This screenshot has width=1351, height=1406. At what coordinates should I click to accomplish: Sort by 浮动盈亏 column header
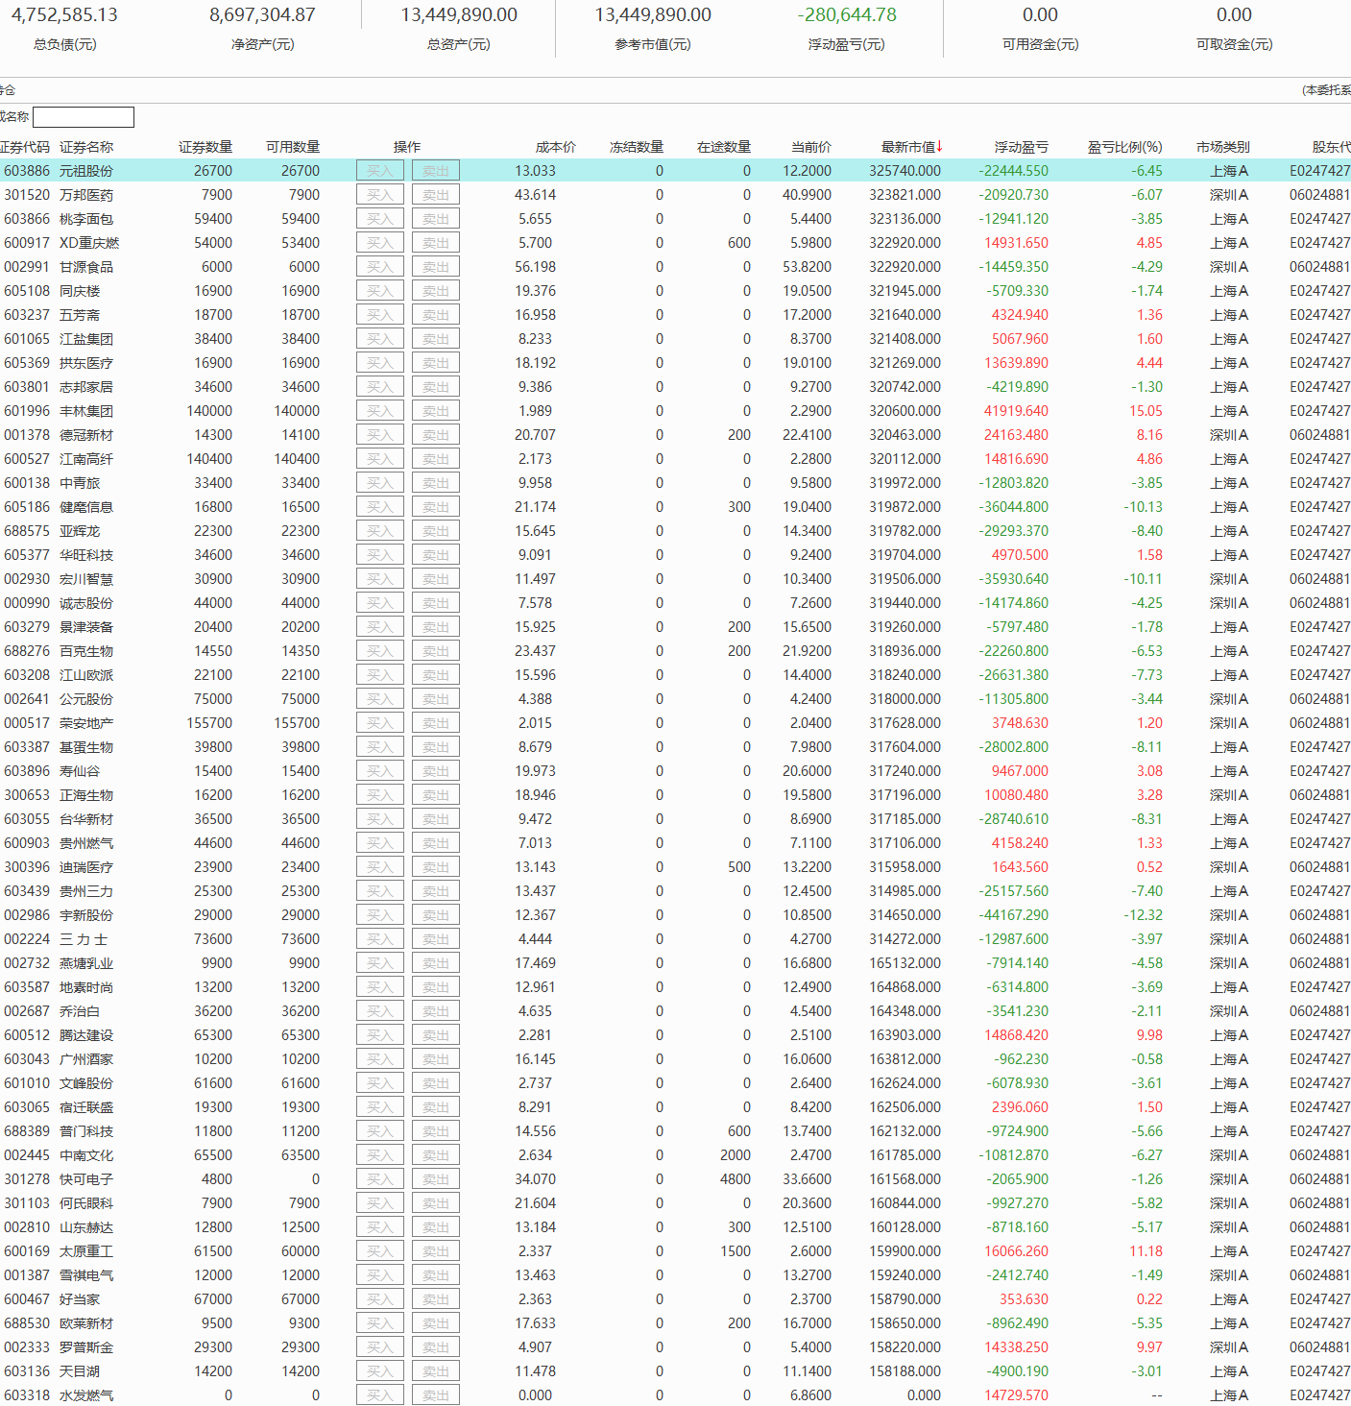pyautogui.click(x=1021, y=147)
